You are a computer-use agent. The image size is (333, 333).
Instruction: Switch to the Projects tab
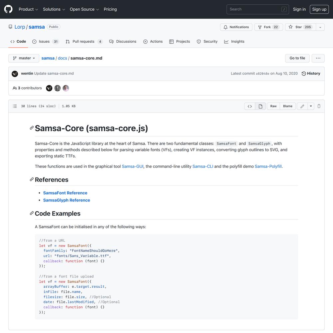[180, 42]
